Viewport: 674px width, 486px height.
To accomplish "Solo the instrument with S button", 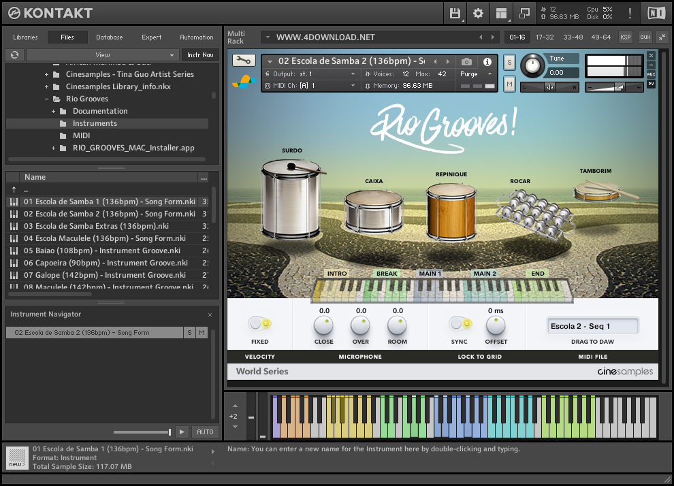I will (509, 63).
